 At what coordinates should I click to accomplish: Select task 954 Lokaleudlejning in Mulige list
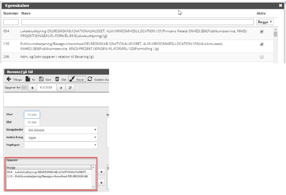(48, 172)
